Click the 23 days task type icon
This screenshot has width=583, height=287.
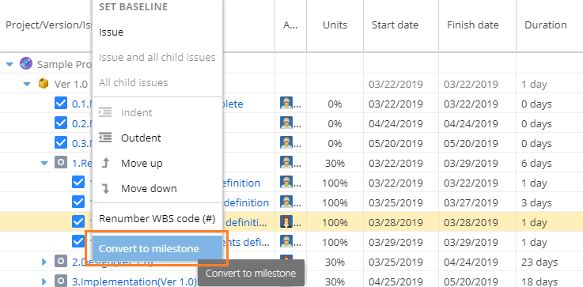point(61,262)
